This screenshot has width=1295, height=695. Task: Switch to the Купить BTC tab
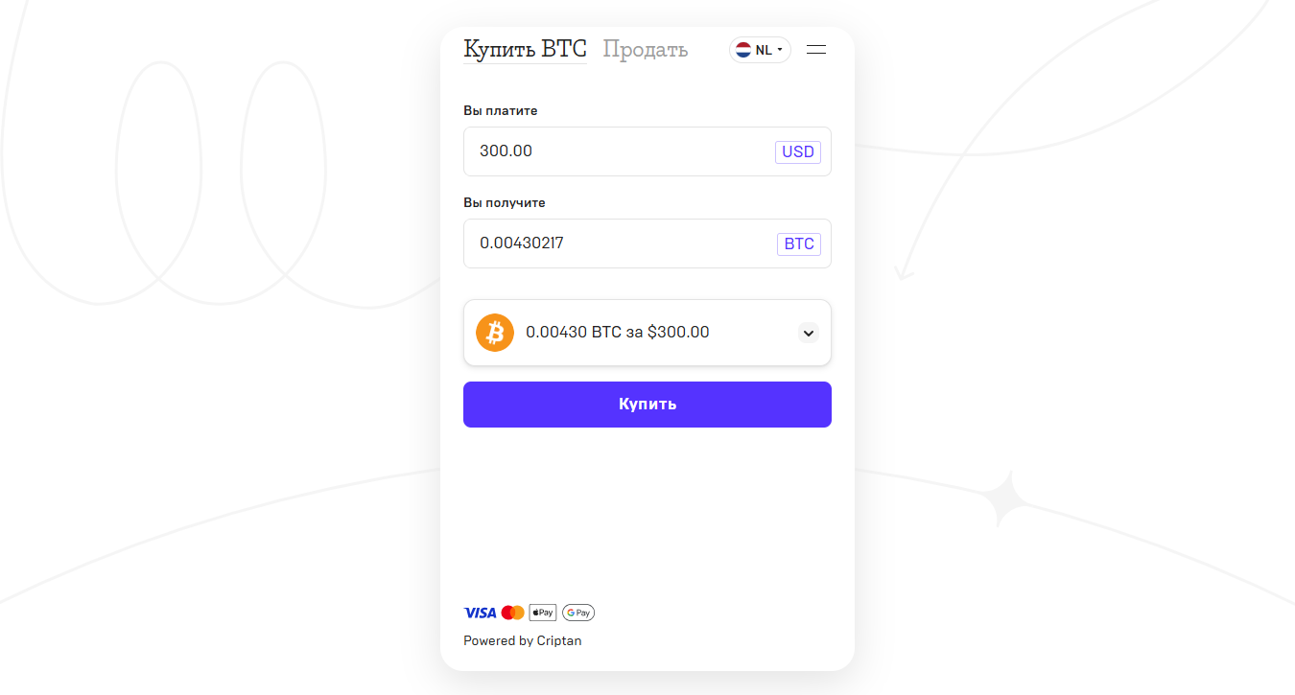click(x=525, y=50)
